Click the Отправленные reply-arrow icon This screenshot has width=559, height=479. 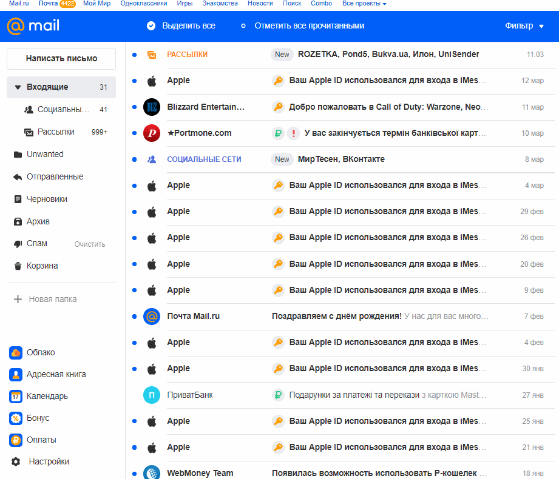tap(18, 177)
